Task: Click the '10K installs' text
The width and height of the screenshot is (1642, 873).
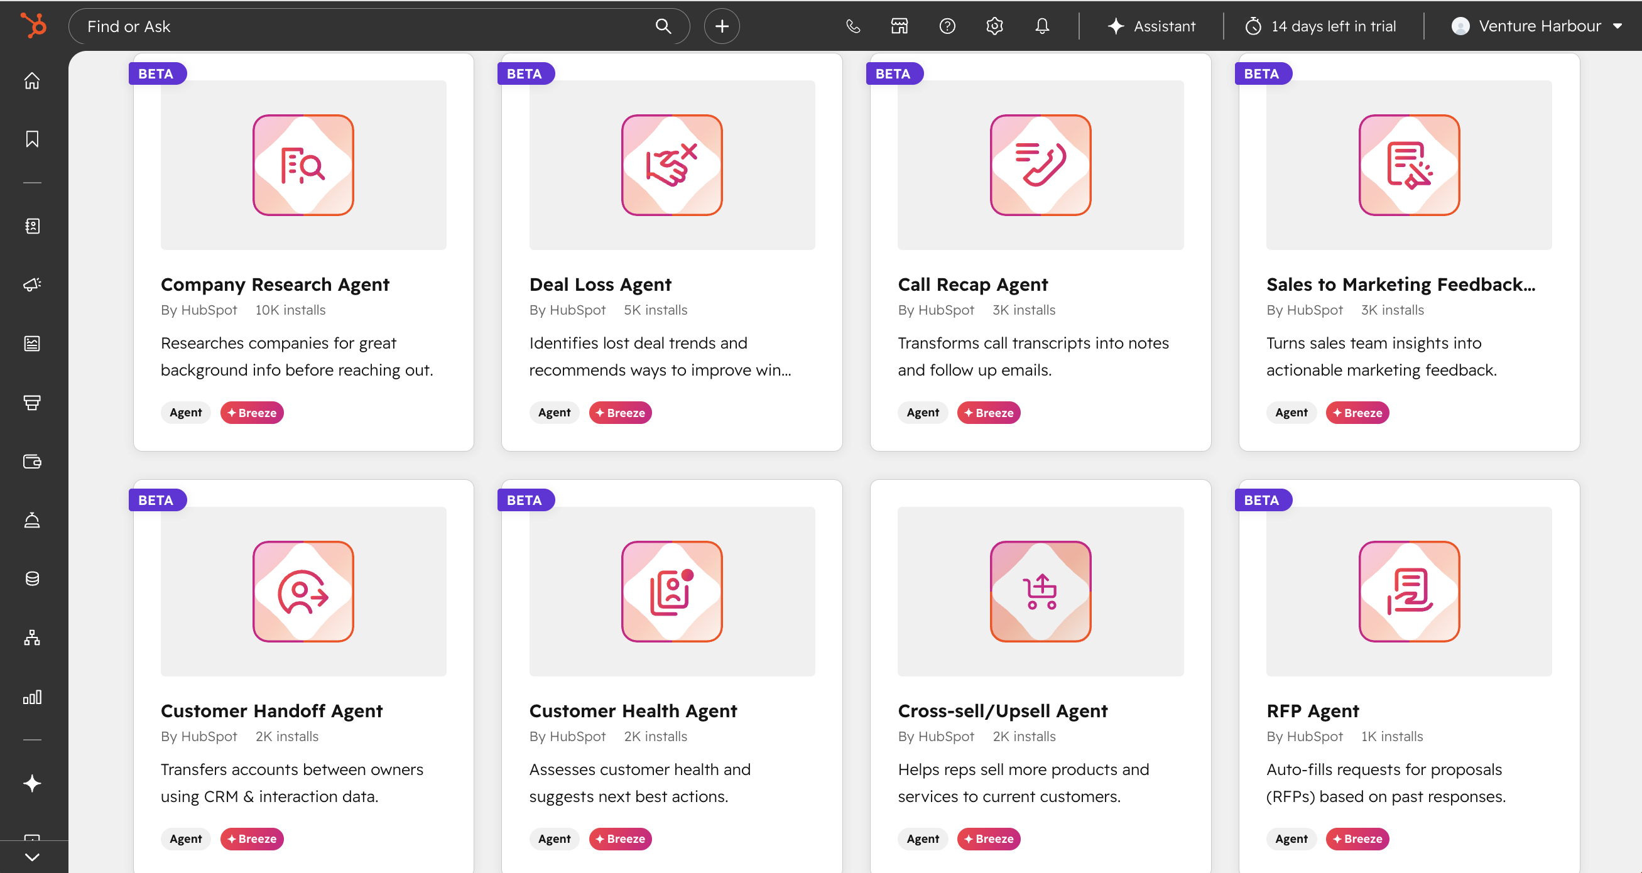Action: (x=290, y=310)
